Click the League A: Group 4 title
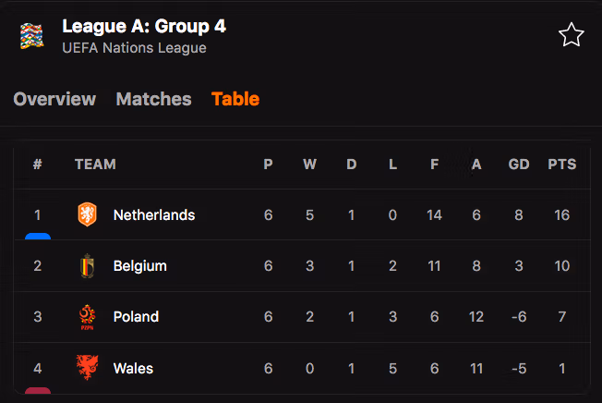 (x=143, y=25)
